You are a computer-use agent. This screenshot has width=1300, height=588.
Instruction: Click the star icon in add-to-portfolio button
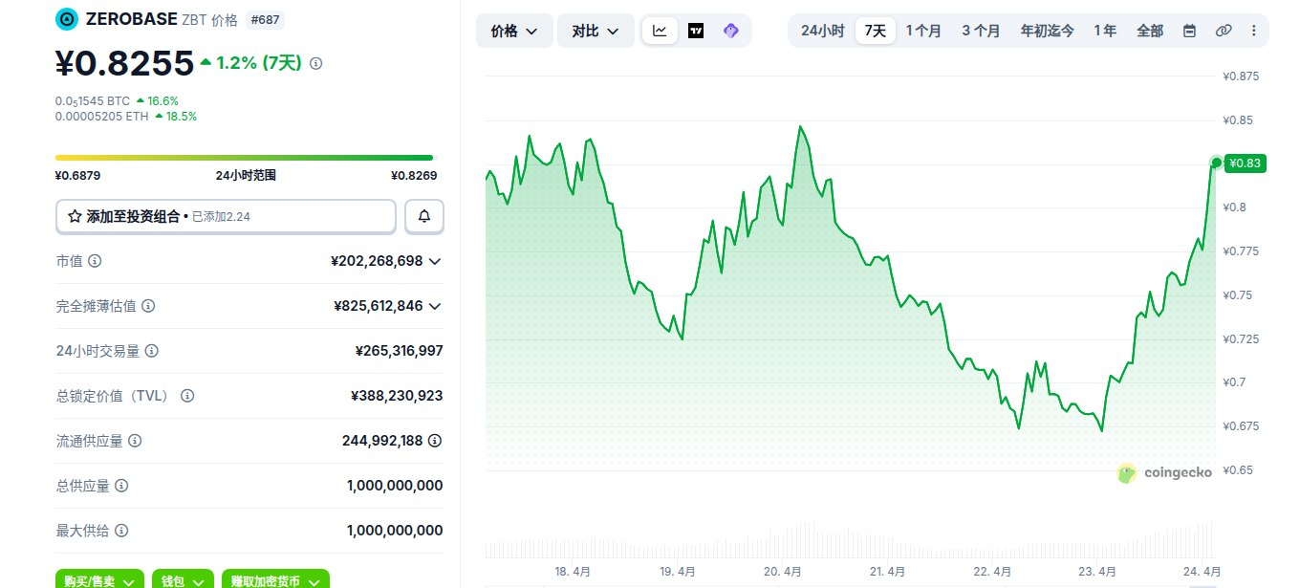(x=75, y=217)
